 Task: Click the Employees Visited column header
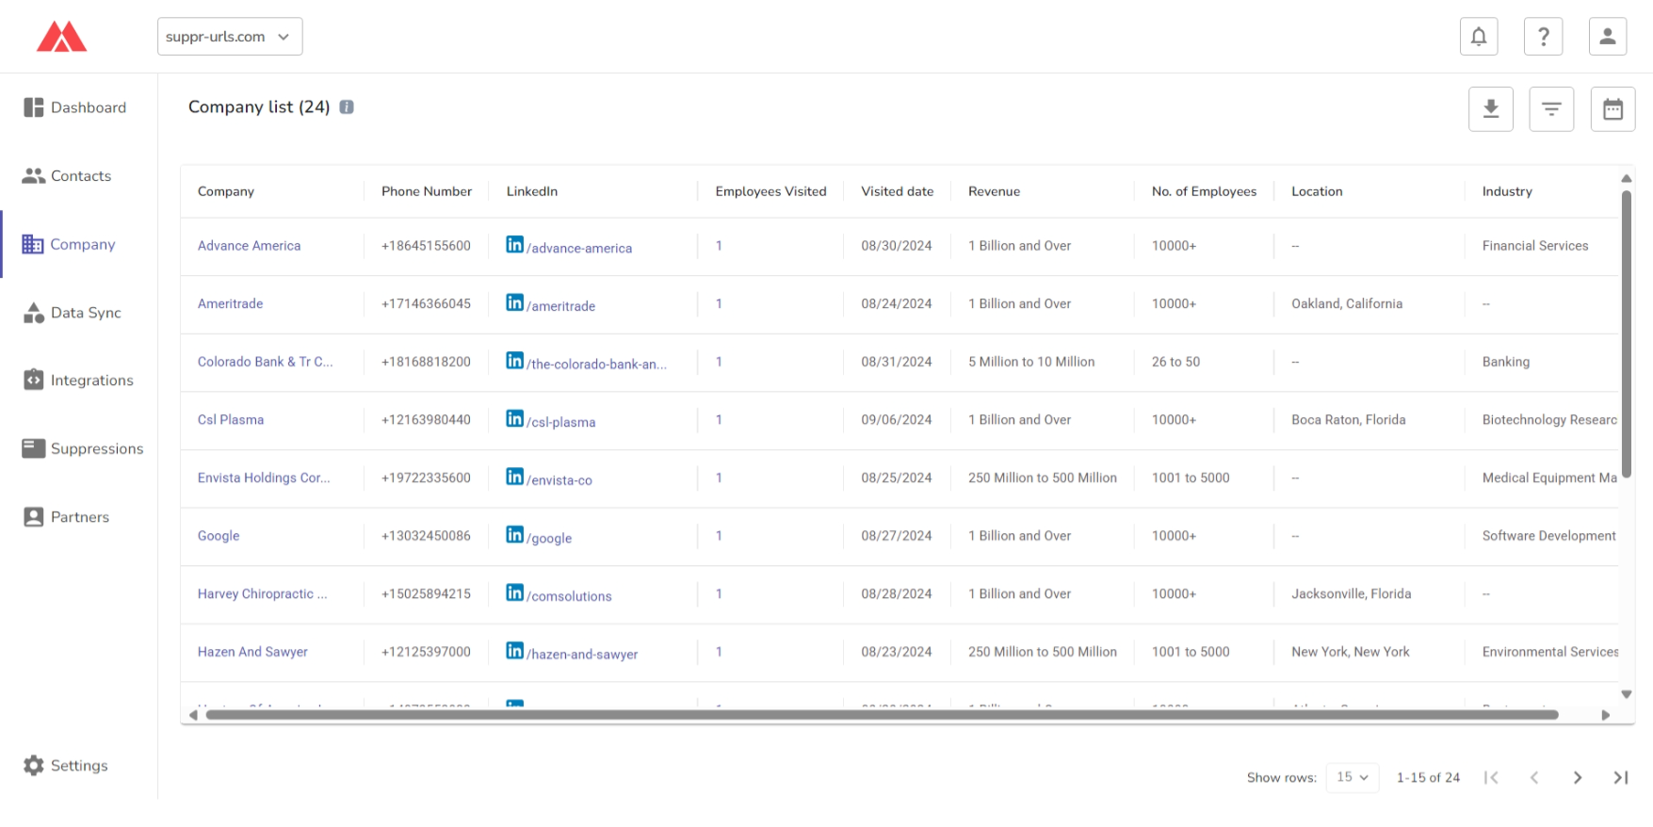[x=770, y=191]
